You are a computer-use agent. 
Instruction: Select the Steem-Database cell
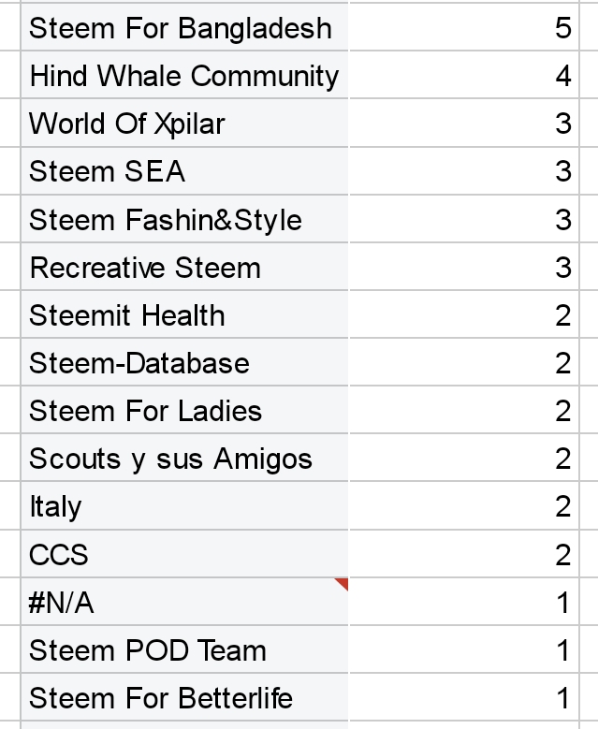click(182, 363)
